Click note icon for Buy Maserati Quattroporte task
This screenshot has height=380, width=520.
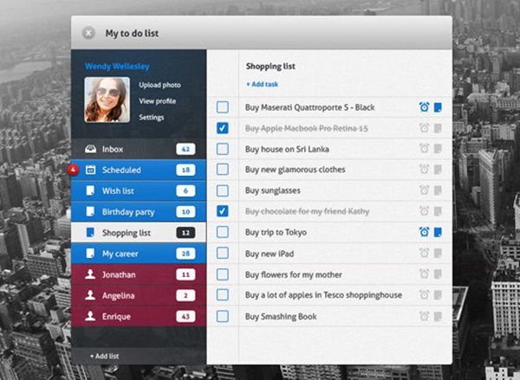(438, 107)
